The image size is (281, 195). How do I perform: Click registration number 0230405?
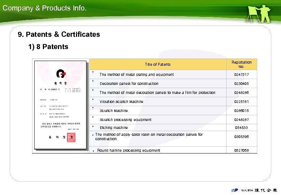(241, 83)
